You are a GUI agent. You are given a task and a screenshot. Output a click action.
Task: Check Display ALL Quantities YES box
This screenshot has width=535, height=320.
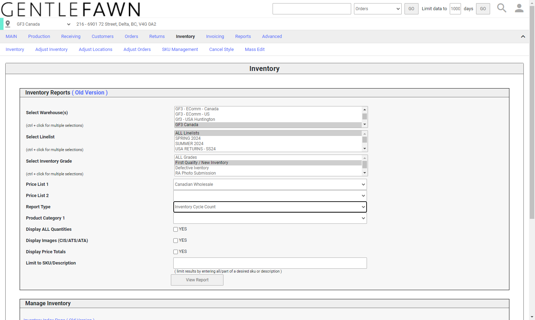(x=176, y=229)
